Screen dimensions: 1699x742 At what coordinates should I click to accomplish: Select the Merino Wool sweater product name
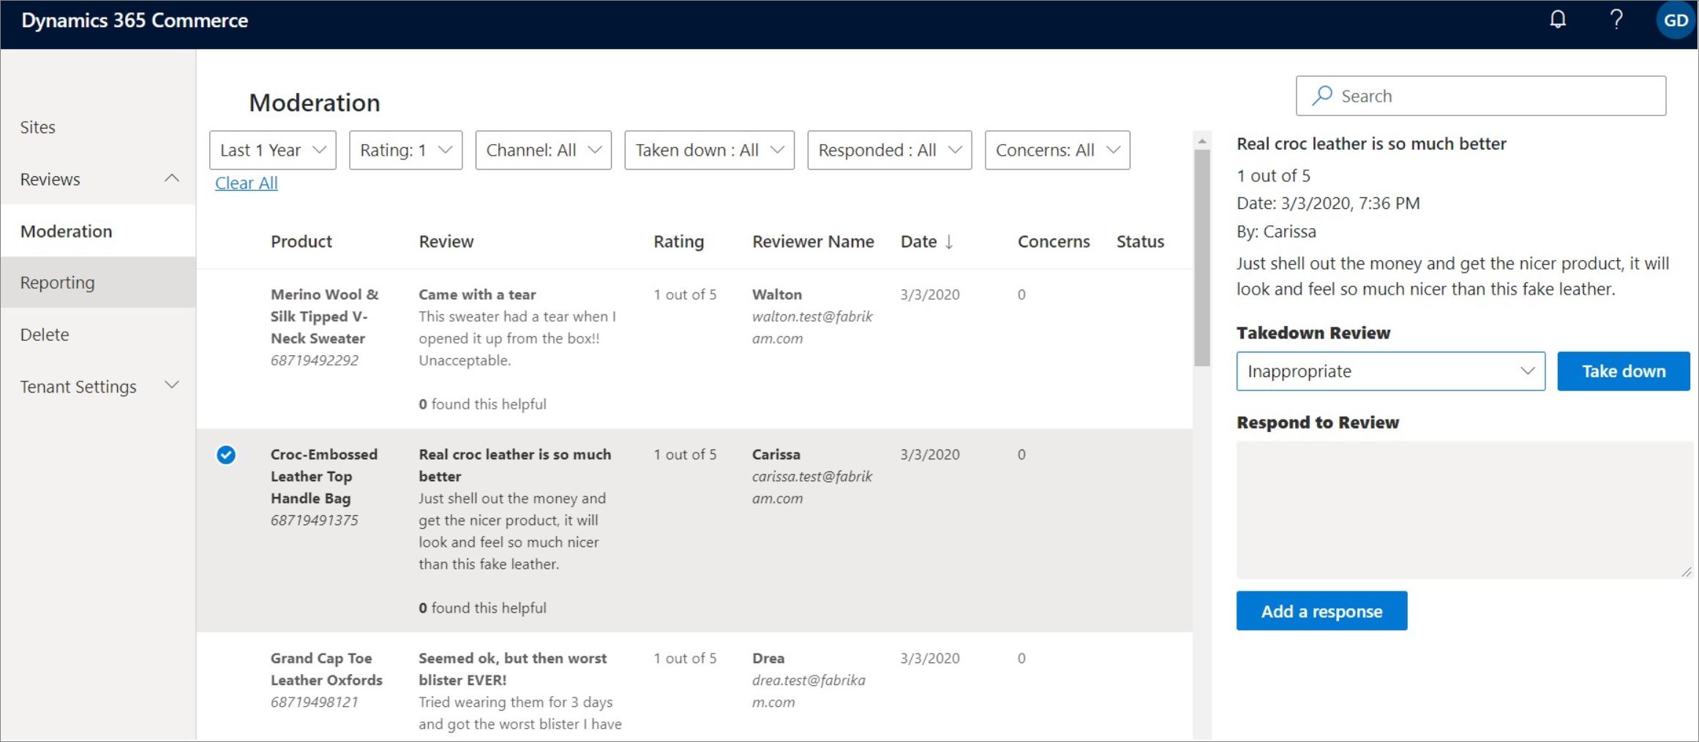point(324,316)
